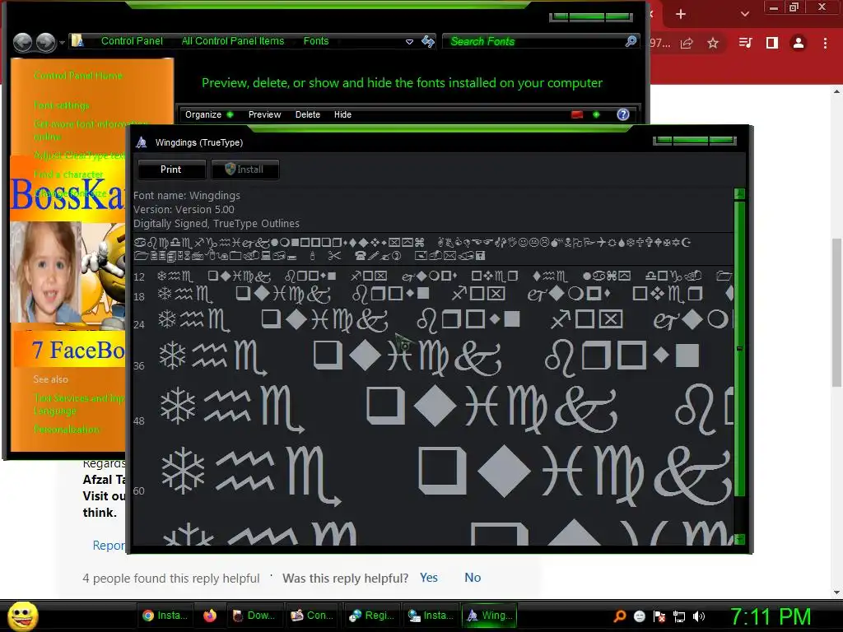Select All Control Panel Items breadcrumb
Image resolution: width=843 pixels, height=632 pixels.
pos(233,41)
